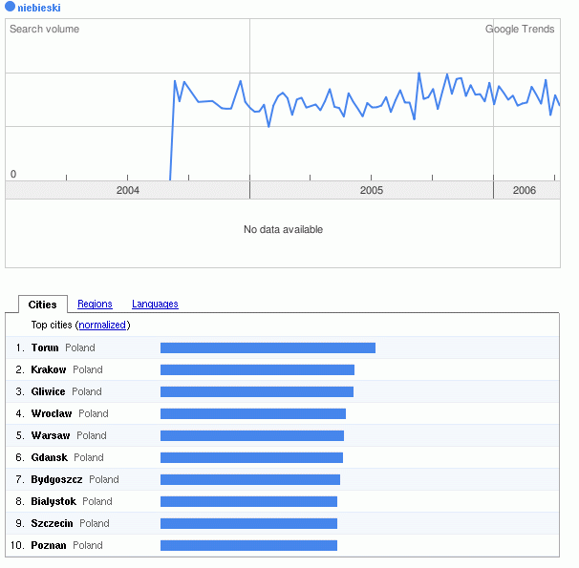Viewport: 579px width, 568px height.
Task: Click the 2004 year marker on timeline
Action: click(128, 191)
